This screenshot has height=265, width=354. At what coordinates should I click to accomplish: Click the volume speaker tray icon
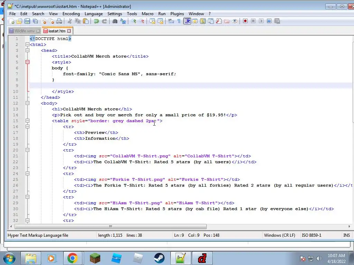coord(319,258)
